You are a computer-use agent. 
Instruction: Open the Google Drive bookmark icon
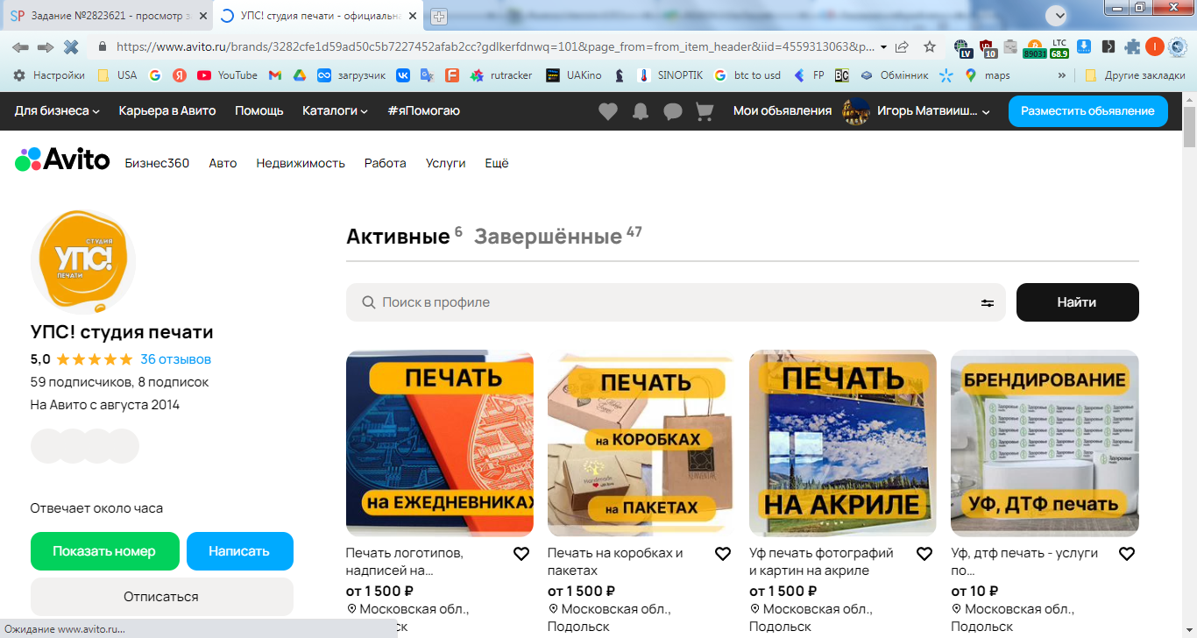300,75
